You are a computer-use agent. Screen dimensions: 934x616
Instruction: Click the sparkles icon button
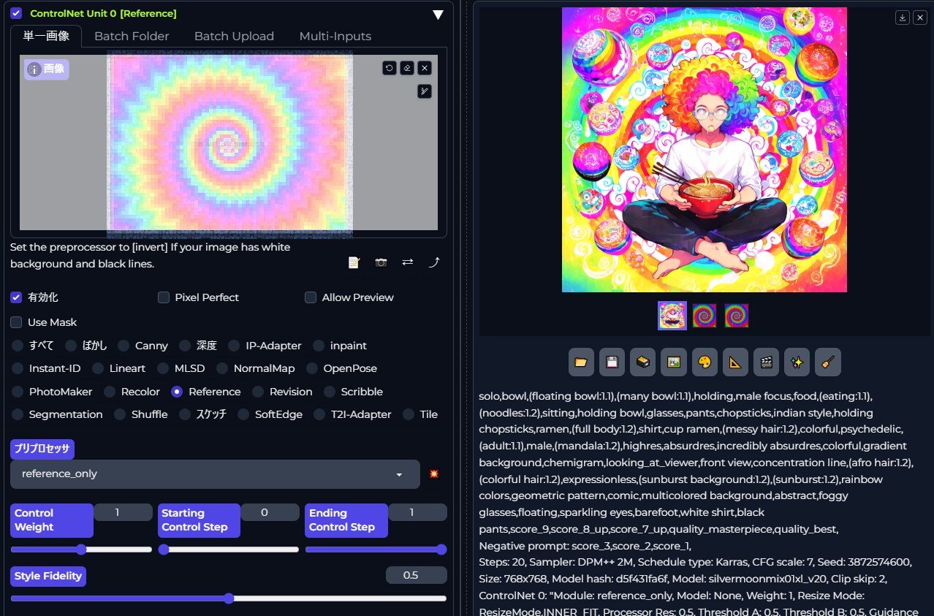797,362
